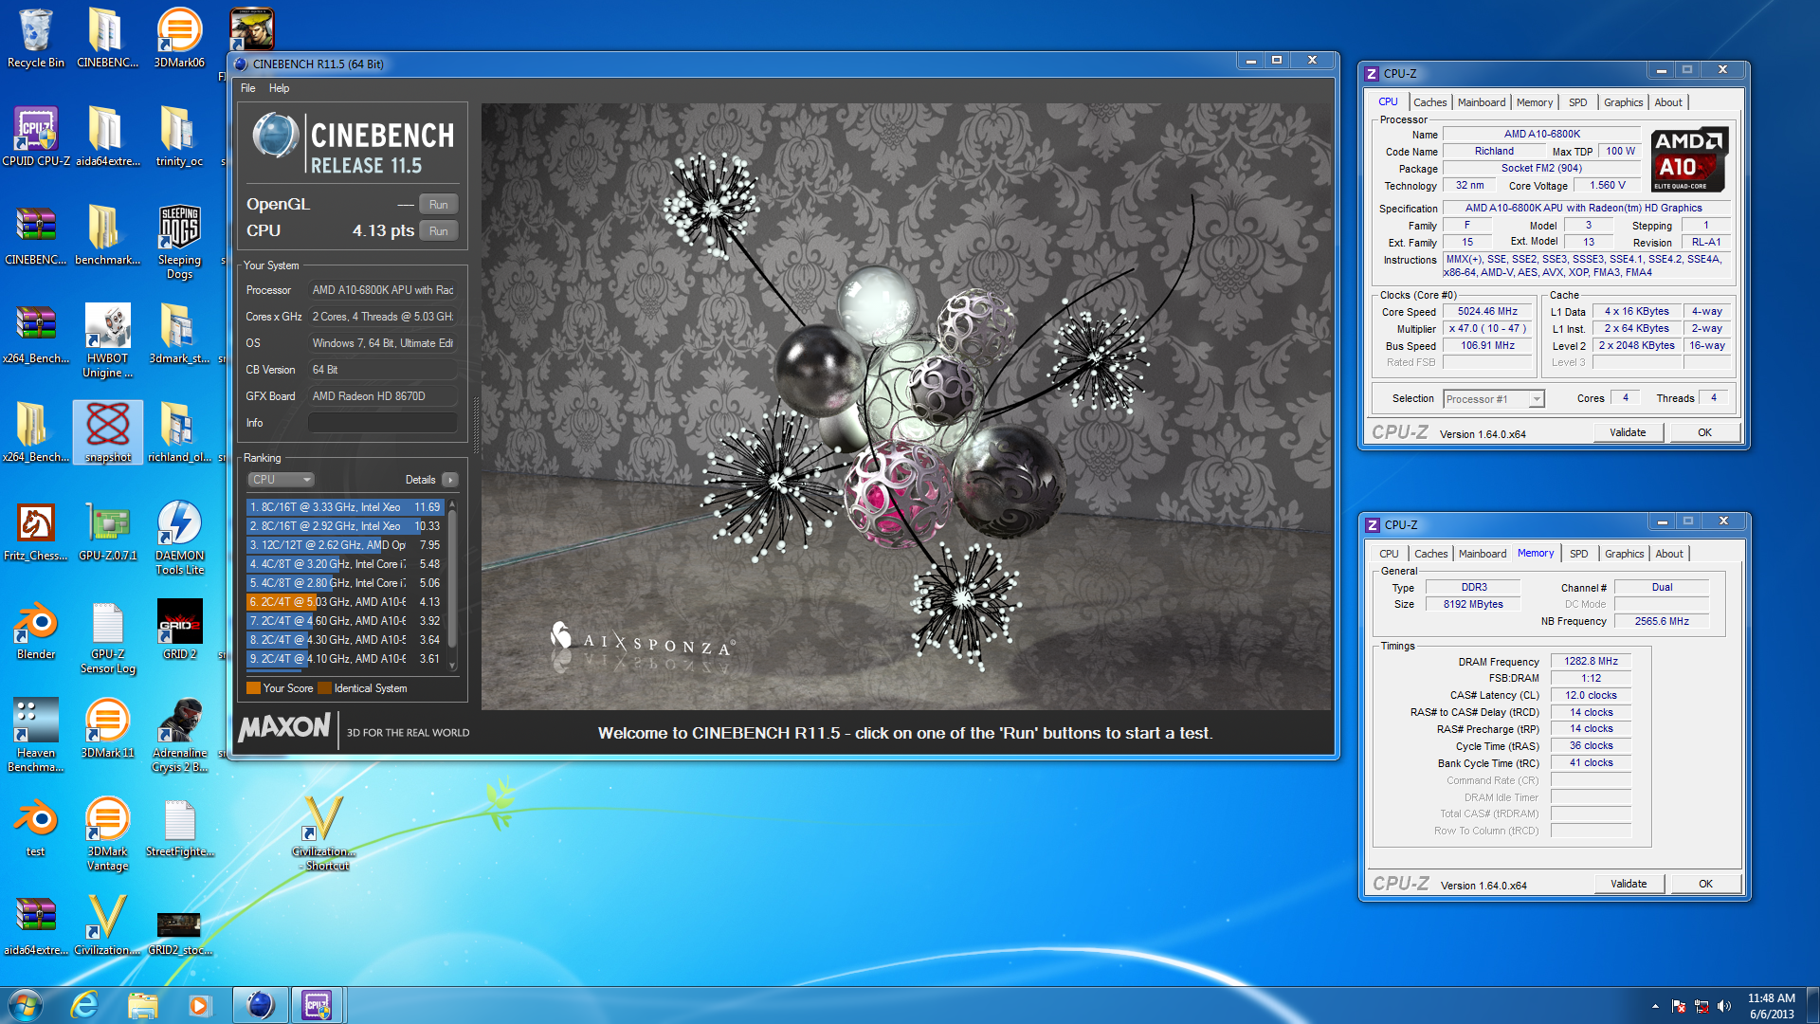Switch to Caches tab in upper CPU-Z
The height and width of the screenshot is (1024, 1820).
(x=1429, y=102)
